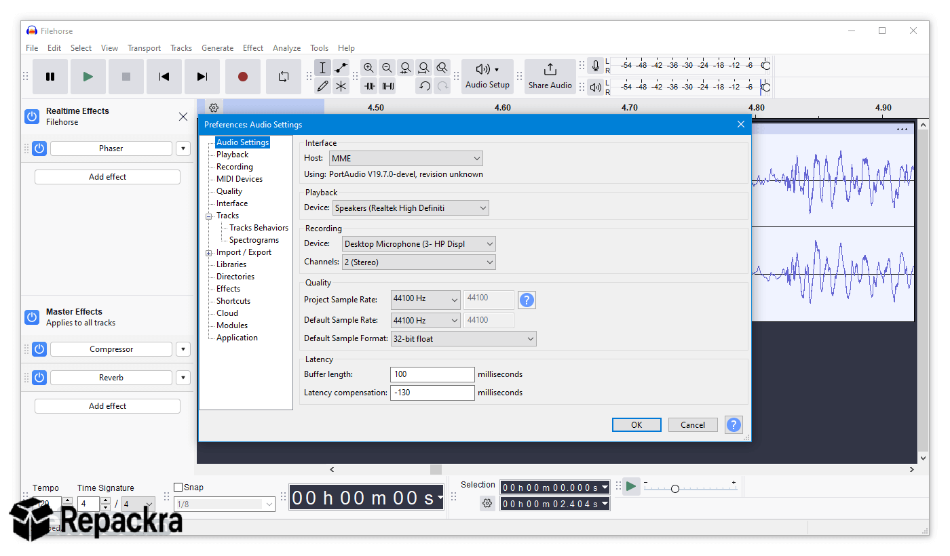Click the Latency compensation input field

[x=432, y=393]
